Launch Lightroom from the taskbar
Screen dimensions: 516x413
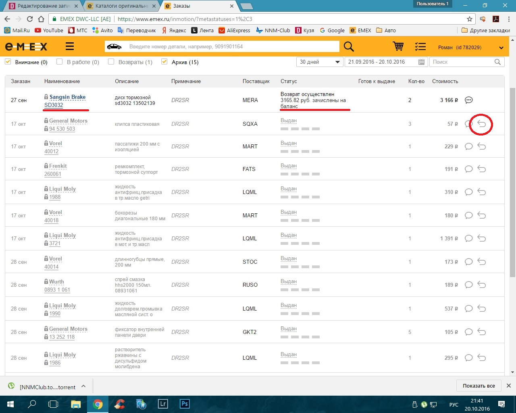coord(163,404)
